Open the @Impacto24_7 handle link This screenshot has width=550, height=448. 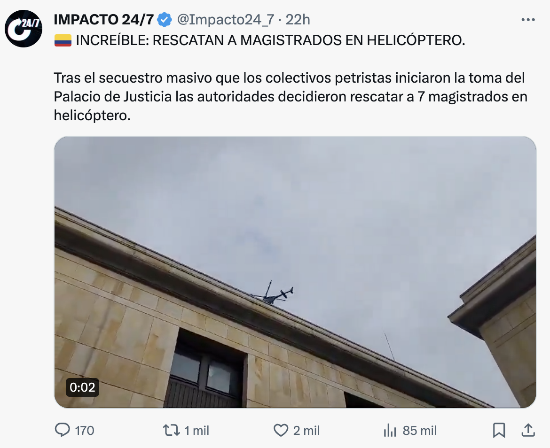point(226,20)
